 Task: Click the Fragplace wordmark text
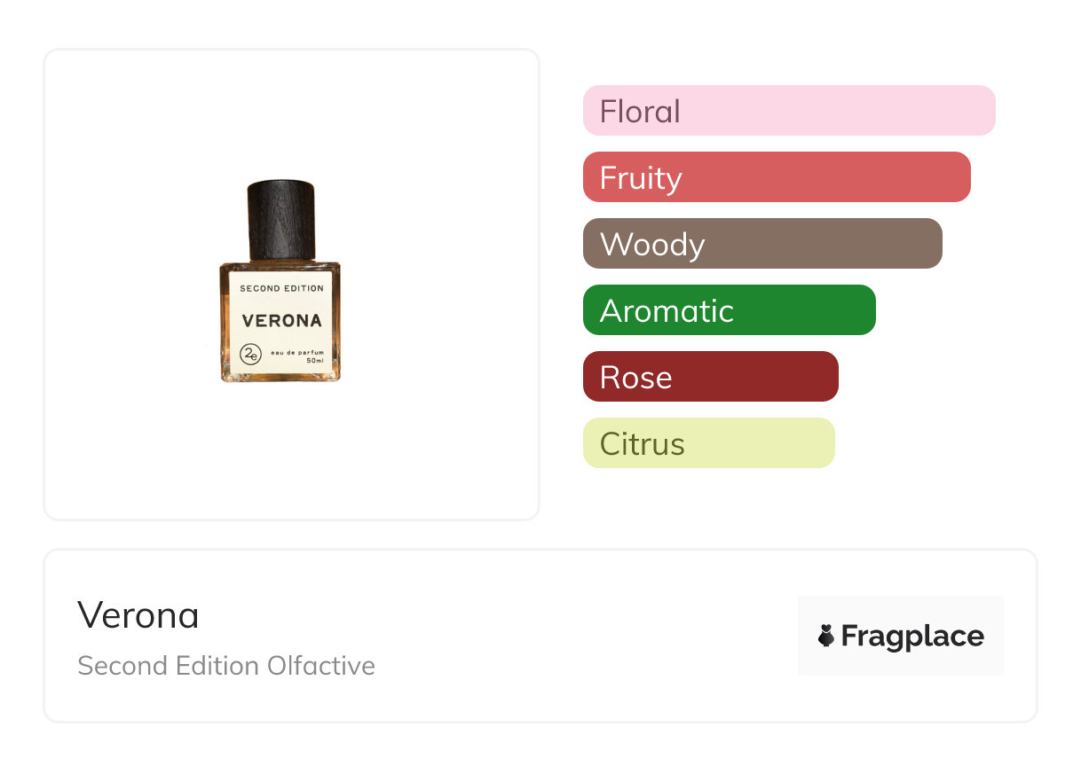tap(912, 636)
